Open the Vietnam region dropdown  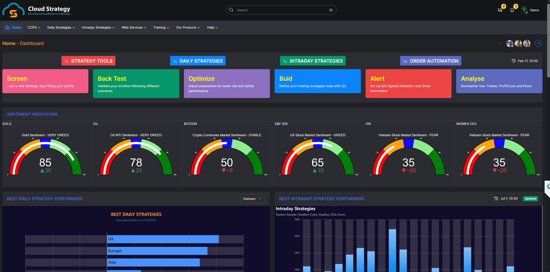[x=252, y=199]
